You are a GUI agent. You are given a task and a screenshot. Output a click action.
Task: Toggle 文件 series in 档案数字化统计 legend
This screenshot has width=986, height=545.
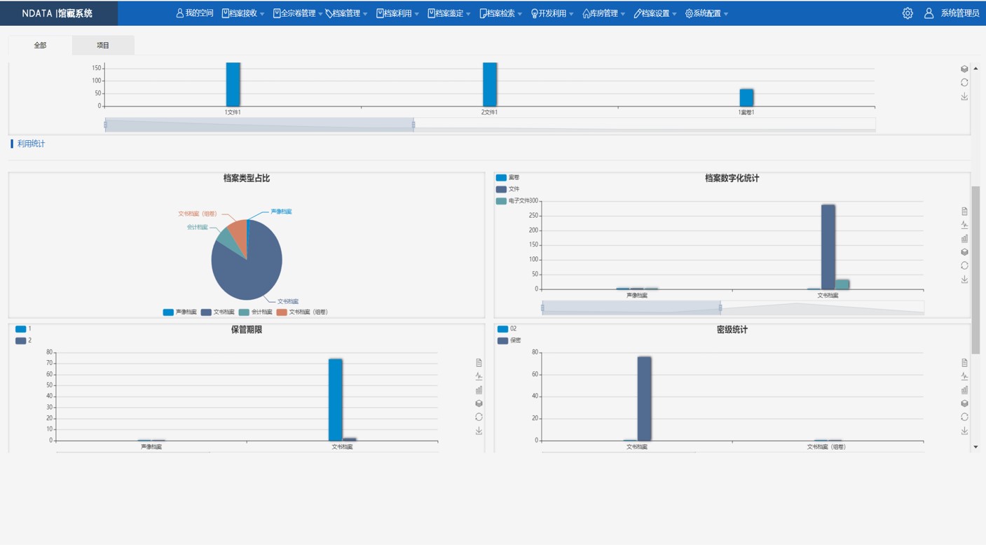508,189
